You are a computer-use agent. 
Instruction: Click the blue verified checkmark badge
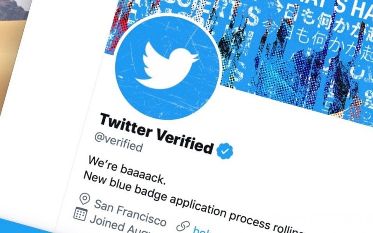[225, 151]
